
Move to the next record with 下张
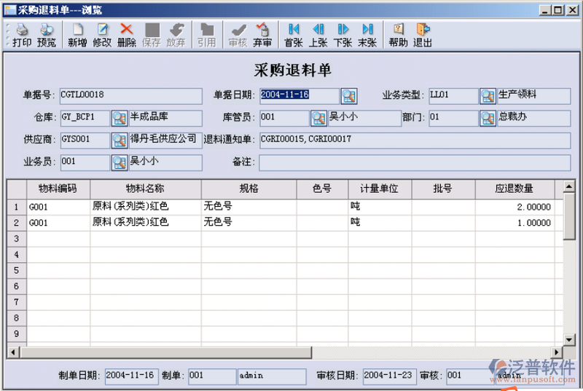click(343, 31)
